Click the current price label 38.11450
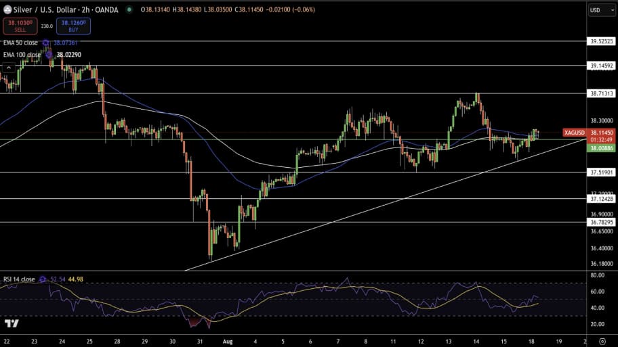This screenshot has width=618, height=347. pyautogui.click(x=602, y=133)
